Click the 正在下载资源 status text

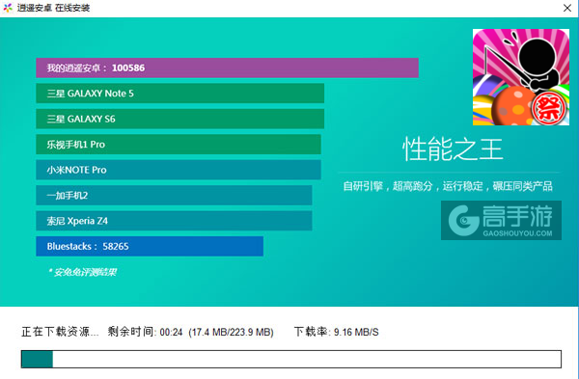click(x=60, y=332)
